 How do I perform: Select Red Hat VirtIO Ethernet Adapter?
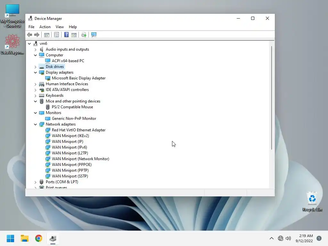pyautogui.click(x=79, y=130)
